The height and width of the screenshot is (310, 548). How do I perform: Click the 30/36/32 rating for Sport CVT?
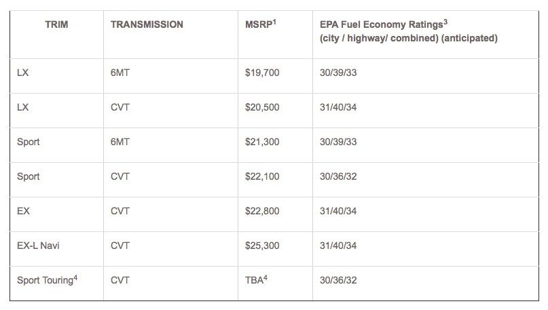(338, 176)
